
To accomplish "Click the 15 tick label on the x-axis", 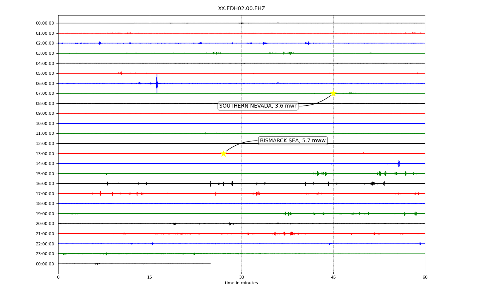I will point(150,277).
